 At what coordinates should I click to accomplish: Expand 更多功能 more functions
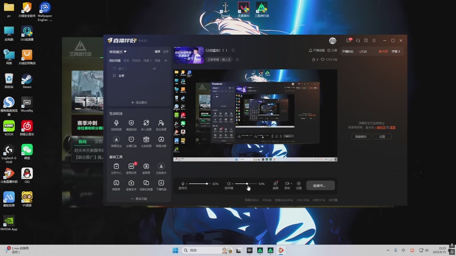(139, 199)
